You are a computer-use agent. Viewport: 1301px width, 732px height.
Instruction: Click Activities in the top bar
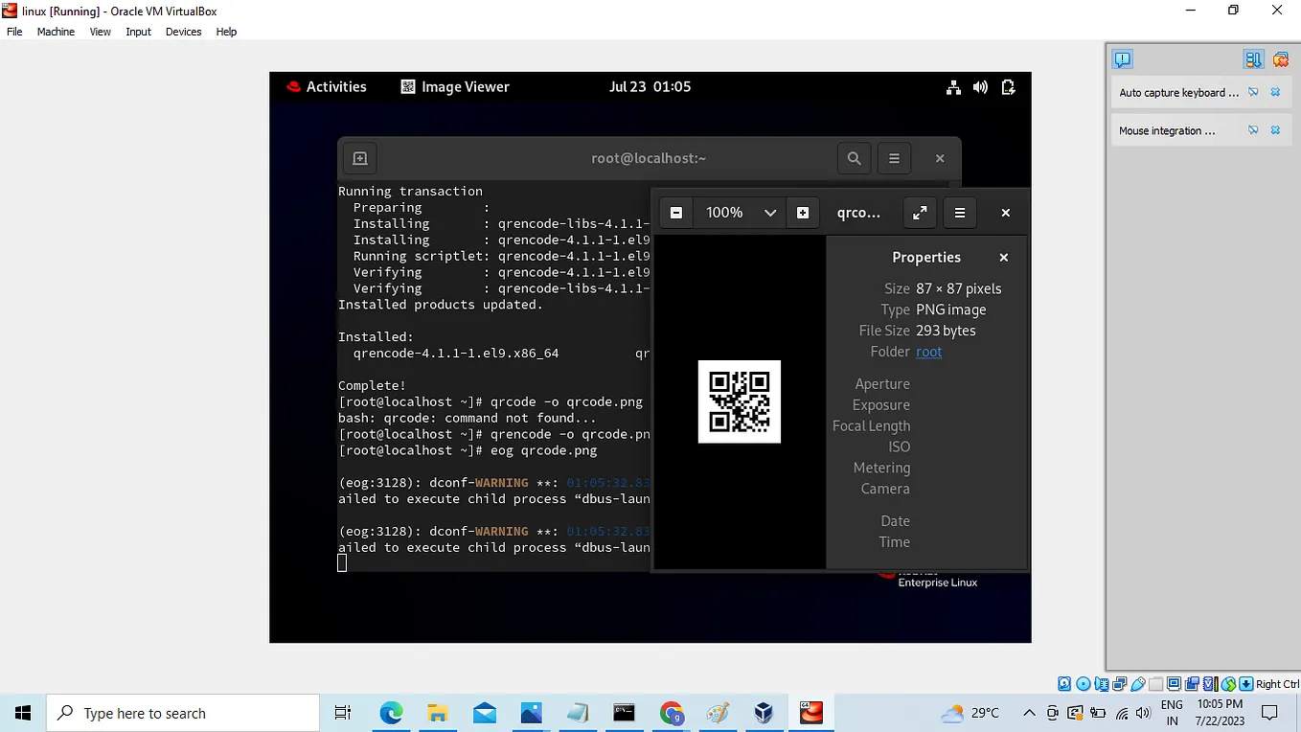coord(336,86)
